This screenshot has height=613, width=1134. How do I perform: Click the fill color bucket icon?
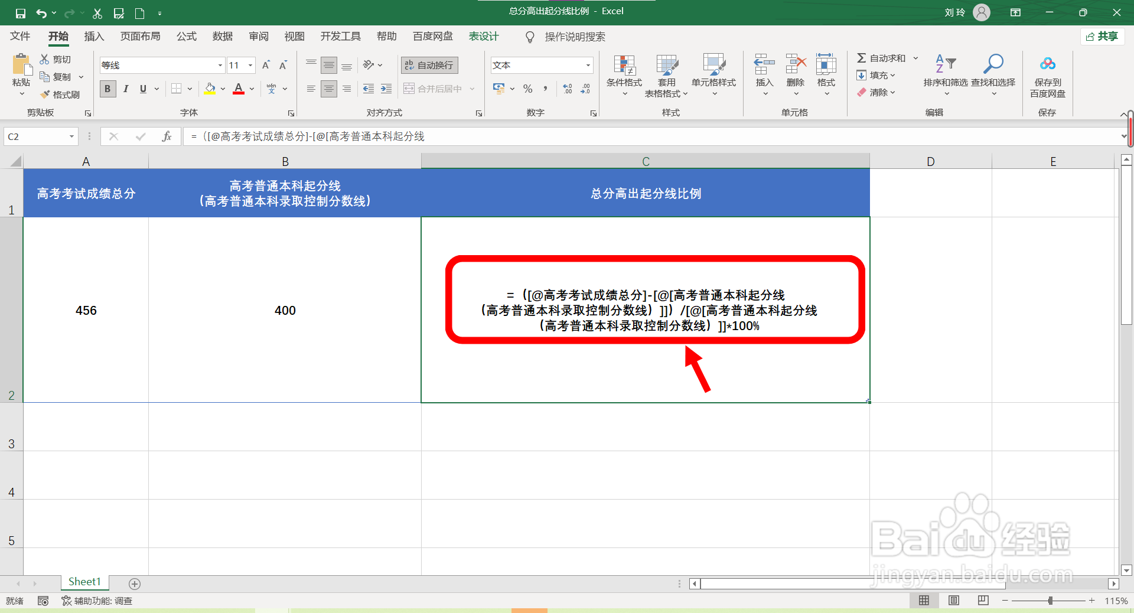(x=210, y=89)
